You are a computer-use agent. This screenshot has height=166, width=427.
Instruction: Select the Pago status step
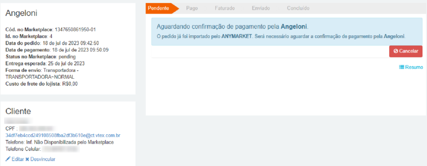click(x=192, y=8)
